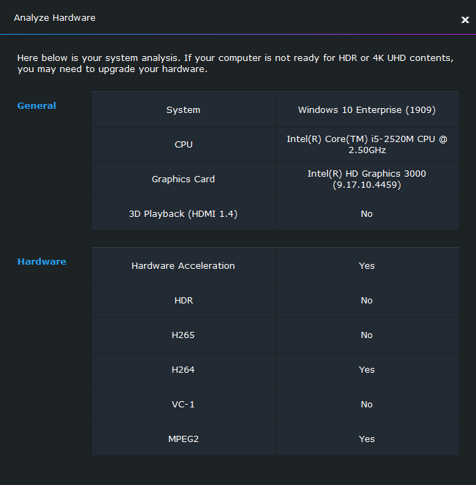This screenshot has height=485, width=476.
Task: Click the Graphics Card row label
Action: tap(184, 179)
